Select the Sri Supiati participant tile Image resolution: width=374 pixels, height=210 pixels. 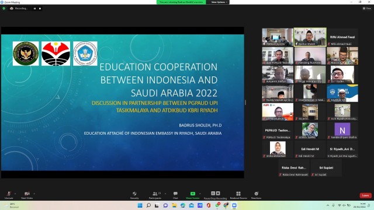(326, 168)
